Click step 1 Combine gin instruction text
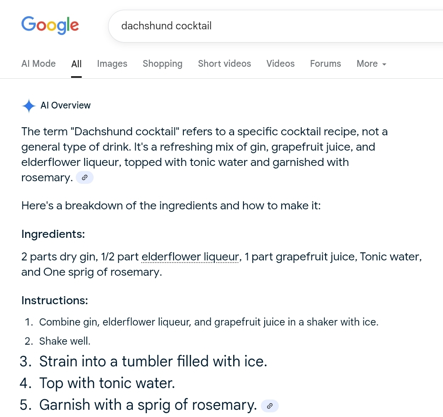This screenshot has height=417, width=443. pyautogui.click(x=209, y=322)
